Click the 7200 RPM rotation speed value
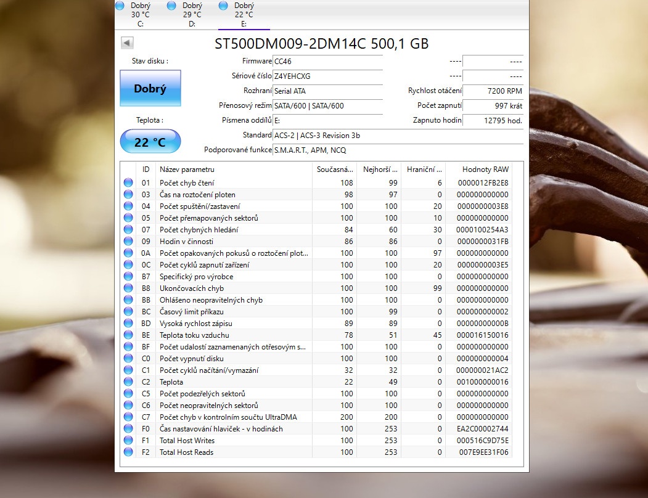 click(493, 91)
